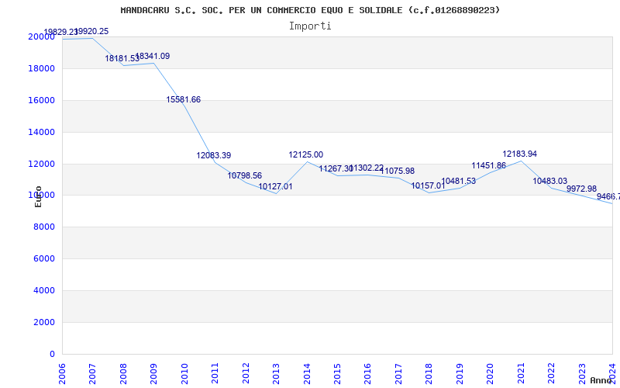Click the Importi subtitle
Viewport: 620px width, 388px height.
click(x=310, y=26)
